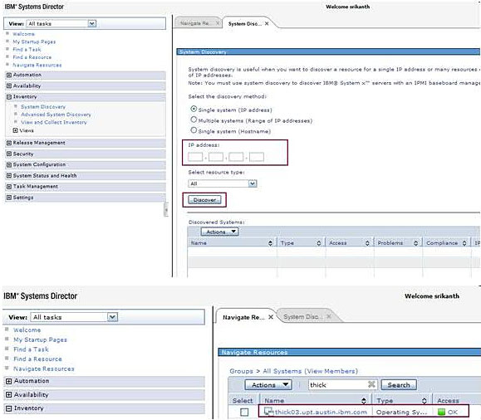
Task: Expand Task Management section
Action: (9, 187)
